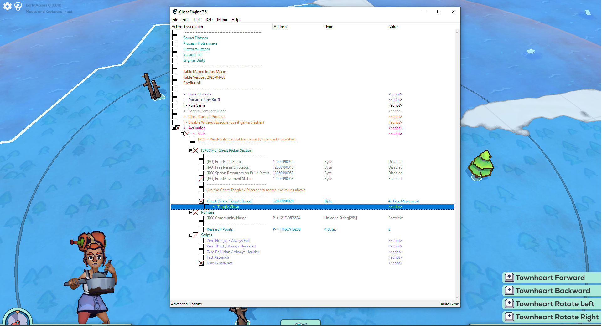Open the File menu
The image size is (602, 326).
tap(175, 19)
